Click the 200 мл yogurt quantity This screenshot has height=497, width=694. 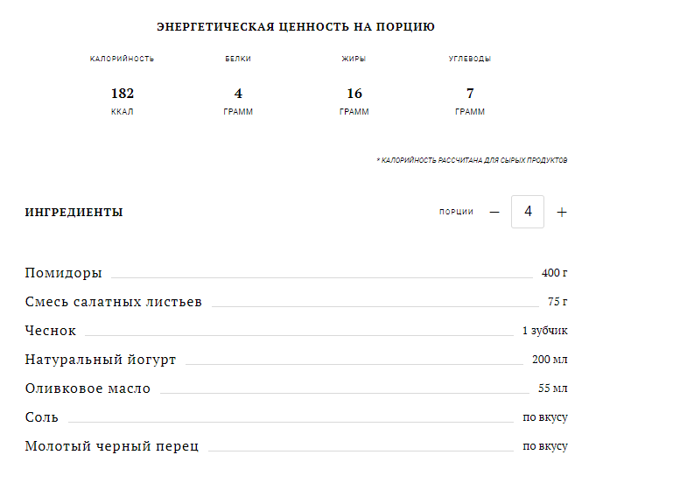click(x=550, y=360)
